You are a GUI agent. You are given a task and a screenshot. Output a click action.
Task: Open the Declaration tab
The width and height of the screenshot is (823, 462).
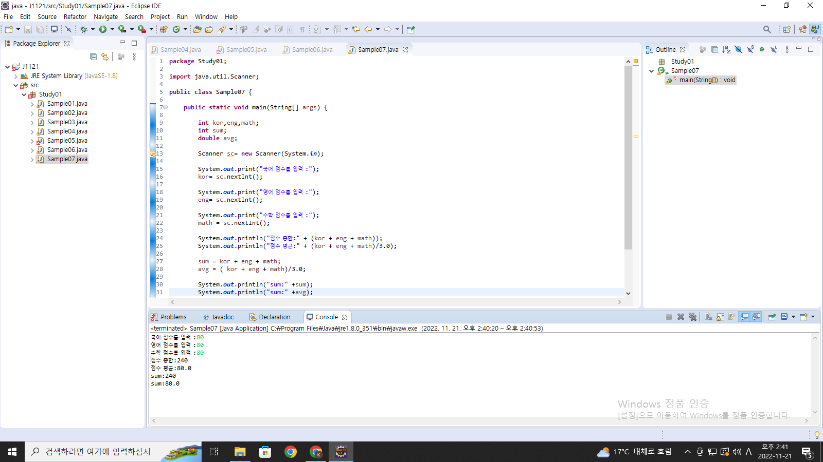[270, 317]
